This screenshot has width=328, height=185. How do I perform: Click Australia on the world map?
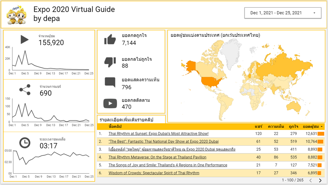click(x=293, y=107)
